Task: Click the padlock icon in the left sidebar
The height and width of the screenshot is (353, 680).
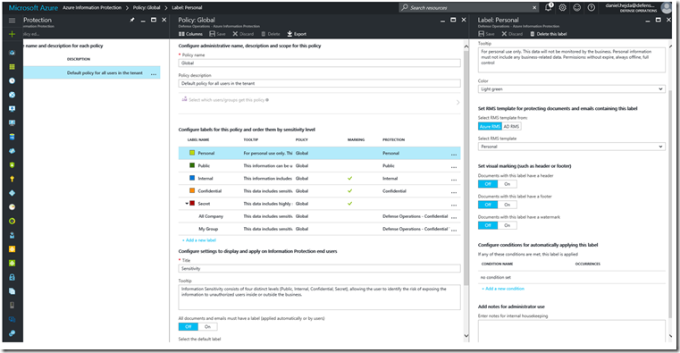Action: 13,277
